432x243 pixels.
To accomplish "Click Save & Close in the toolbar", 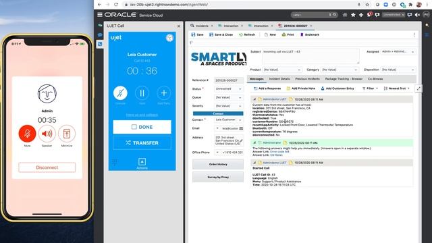I will tap(221, 34).
